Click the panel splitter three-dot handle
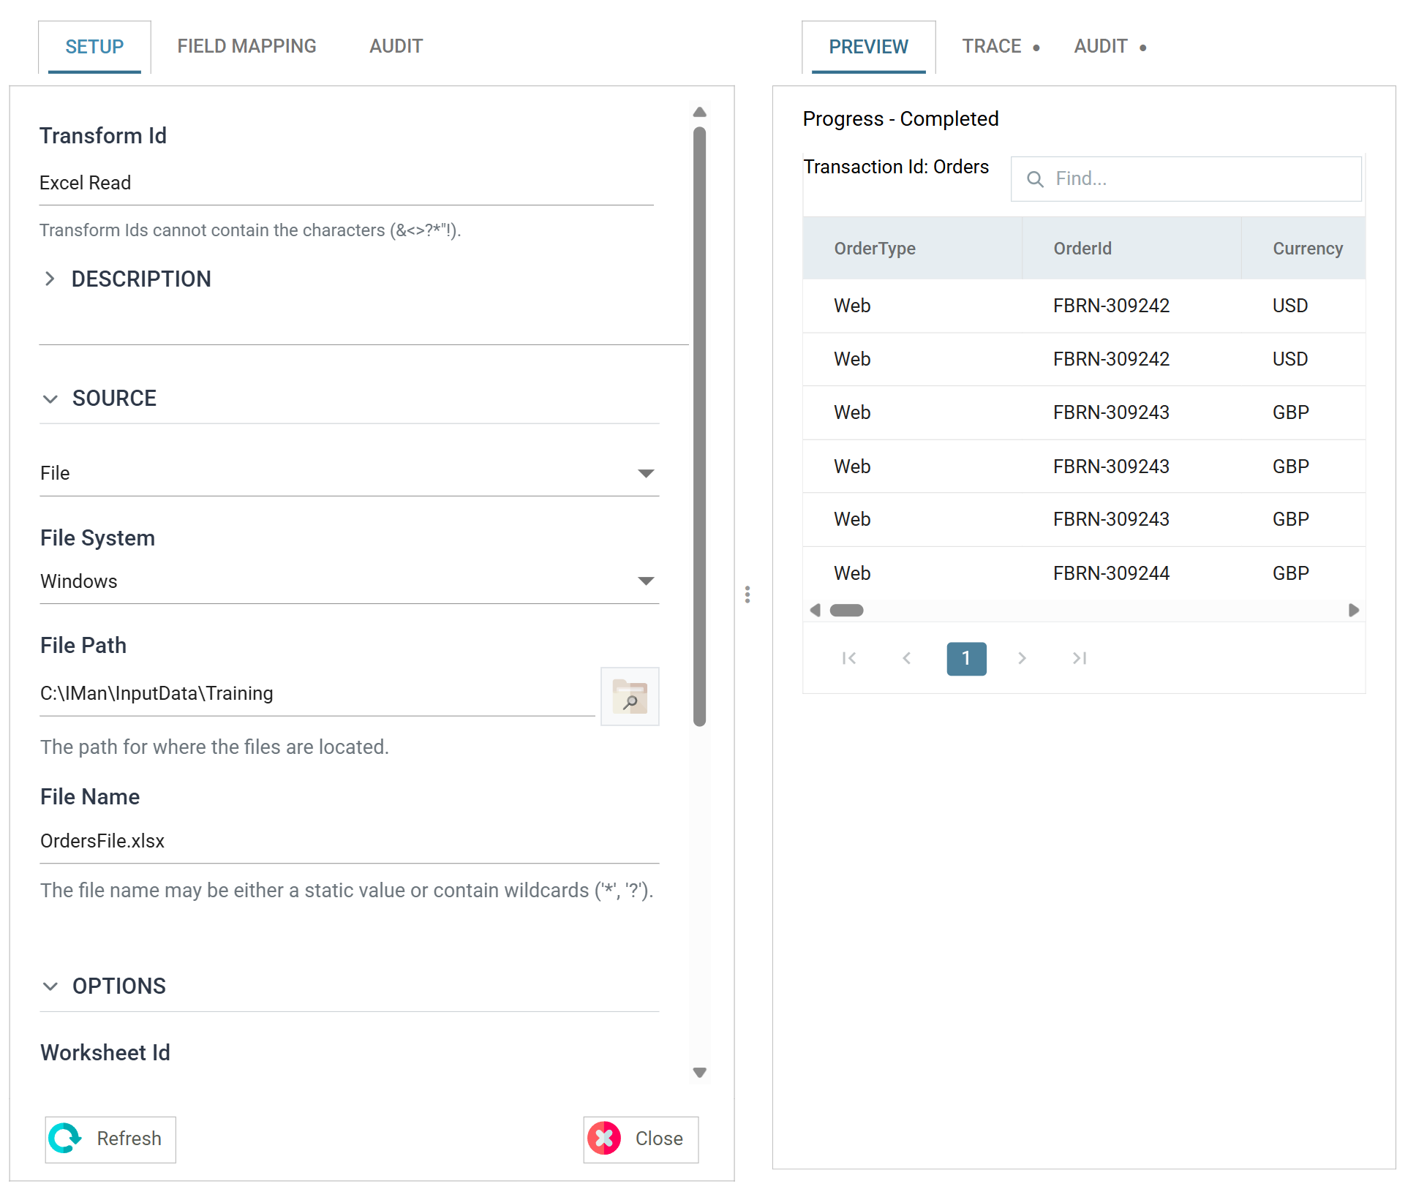 point(747,594)
